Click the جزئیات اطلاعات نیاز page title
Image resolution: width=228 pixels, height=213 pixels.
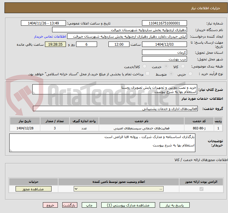pyautogui.click(x=206, y=8)
